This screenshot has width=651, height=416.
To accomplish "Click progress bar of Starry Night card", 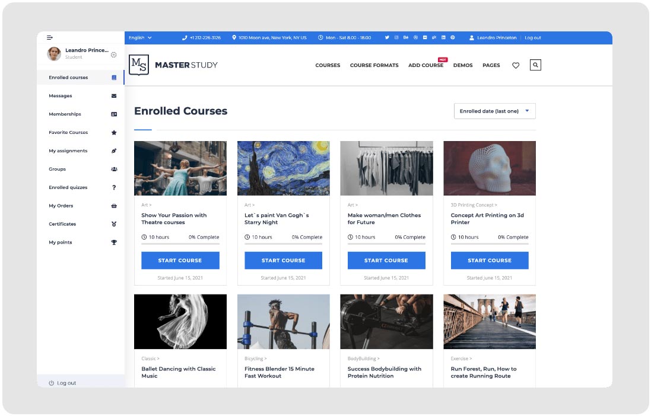I will (x=283, y=244).
